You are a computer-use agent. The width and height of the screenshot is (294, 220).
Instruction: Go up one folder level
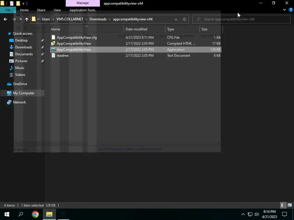coord(27,19)
